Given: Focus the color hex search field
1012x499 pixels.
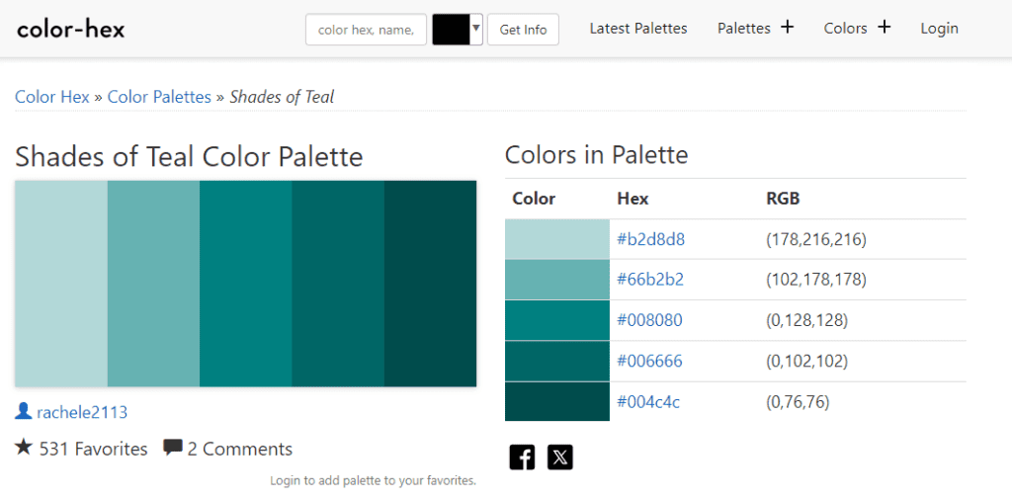Looking at the screenshot, I should pos(366,30).
